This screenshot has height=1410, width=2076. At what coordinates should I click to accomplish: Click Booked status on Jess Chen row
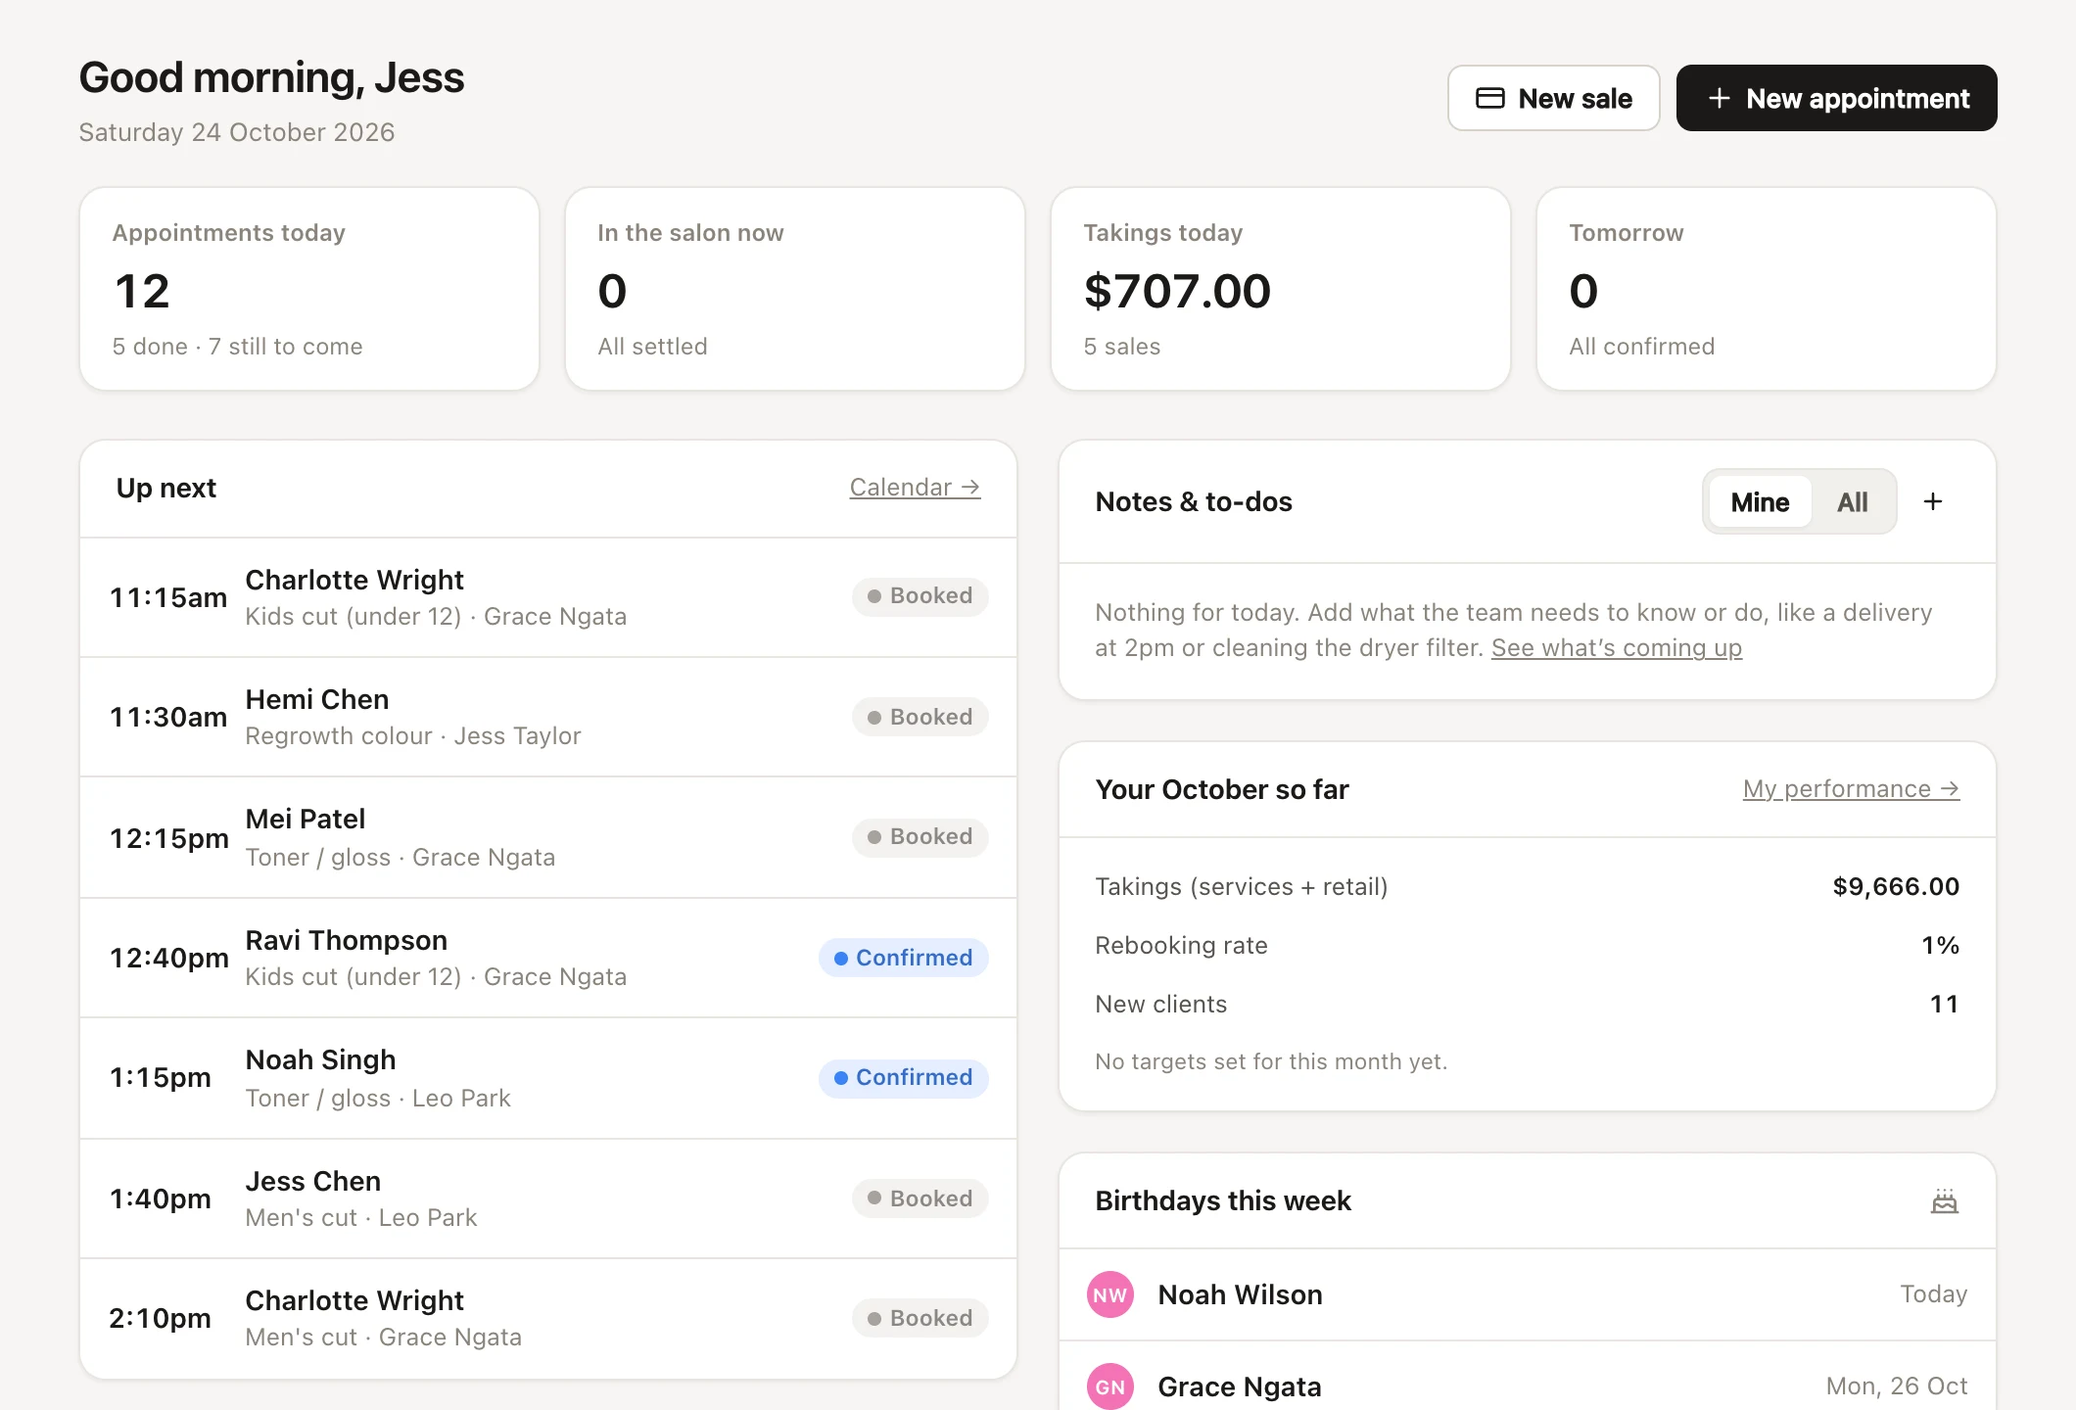click(920, 1198)
